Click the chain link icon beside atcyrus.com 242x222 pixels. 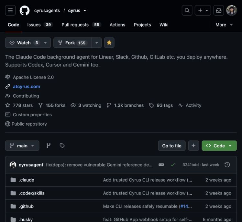pyautogui.click(x=8, y=87)
